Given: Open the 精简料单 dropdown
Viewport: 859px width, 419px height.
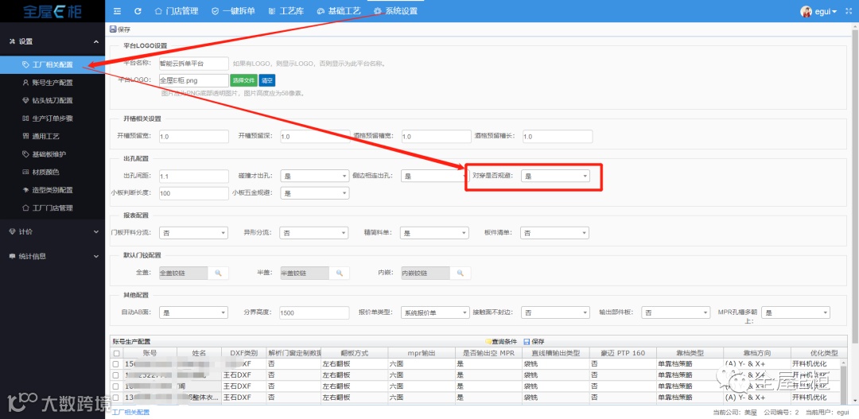Looking at the screenshot, I should [x=434, y=233].
